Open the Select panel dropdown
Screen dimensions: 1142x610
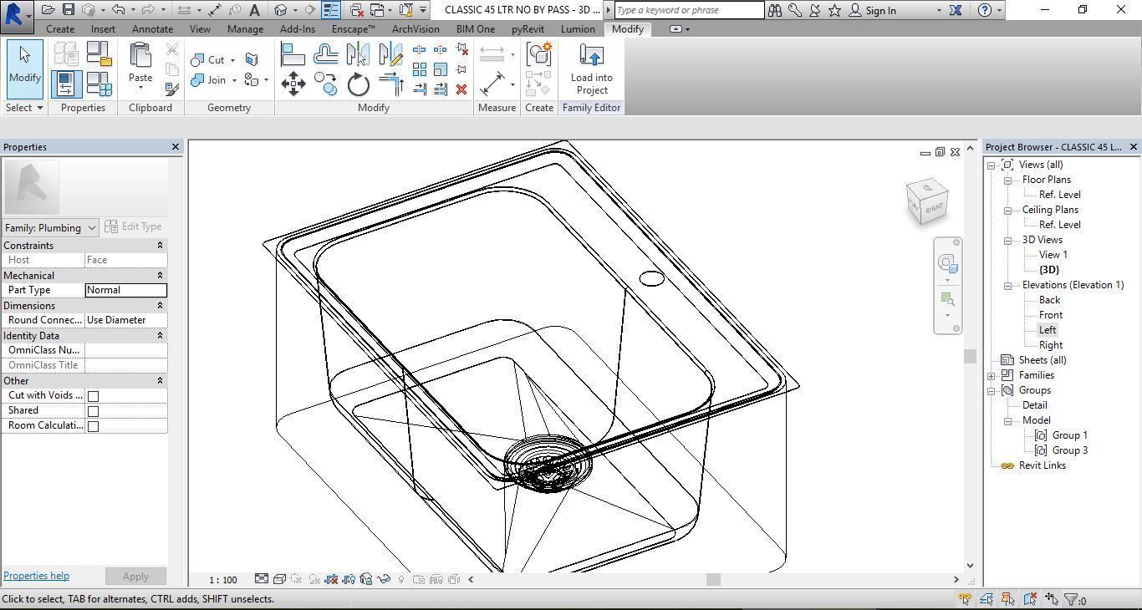(24, 108)
